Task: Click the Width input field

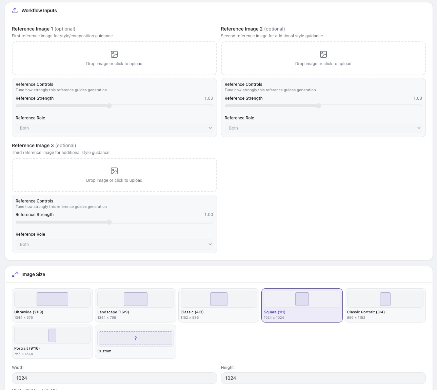Action: point(114,378)
